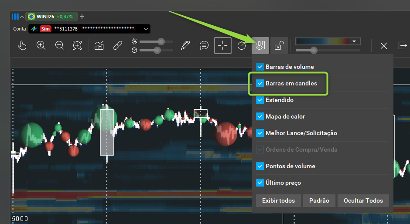Toggle Último preço checkbox
The height and width of the screenshot is (224, 410).
pos(260,183)
